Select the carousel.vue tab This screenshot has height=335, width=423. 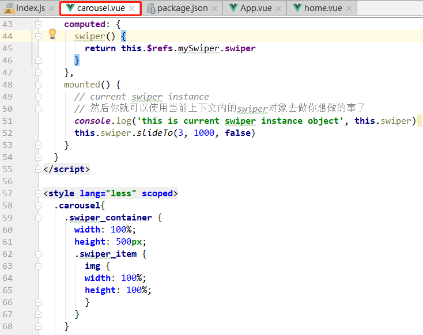tap(101, 8)
